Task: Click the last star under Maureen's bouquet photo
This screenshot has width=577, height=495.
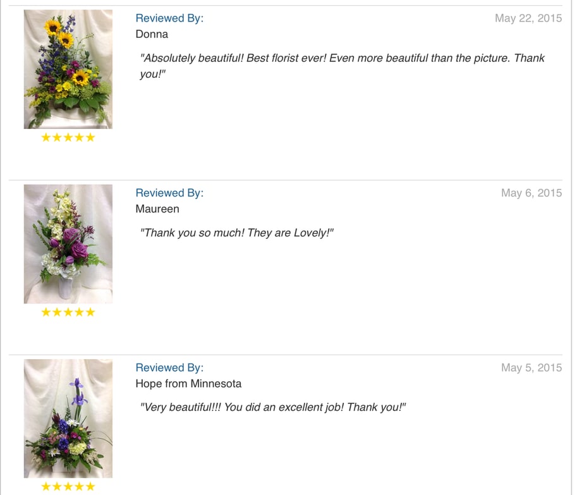Action: pos(90,312)
